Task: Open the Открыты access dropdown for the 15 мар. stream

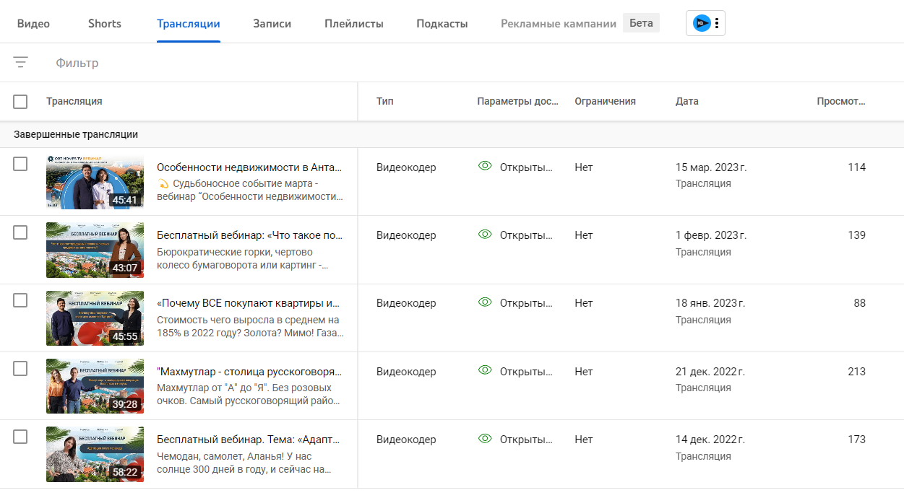Action: pyautogui.click(x=526, y=167)
